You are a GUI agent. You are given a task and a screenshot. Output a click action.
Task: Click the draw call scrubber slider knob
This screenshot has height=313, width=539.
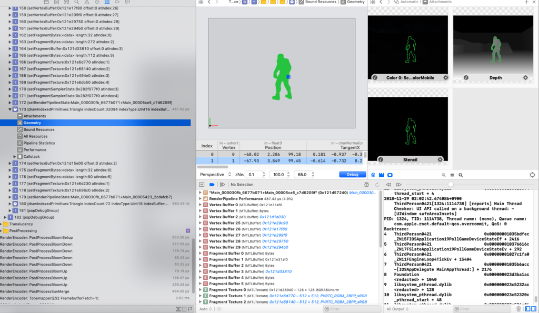coord(451,185)
